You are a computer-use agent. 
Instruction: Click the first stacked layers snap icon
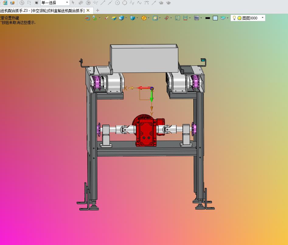161,3
